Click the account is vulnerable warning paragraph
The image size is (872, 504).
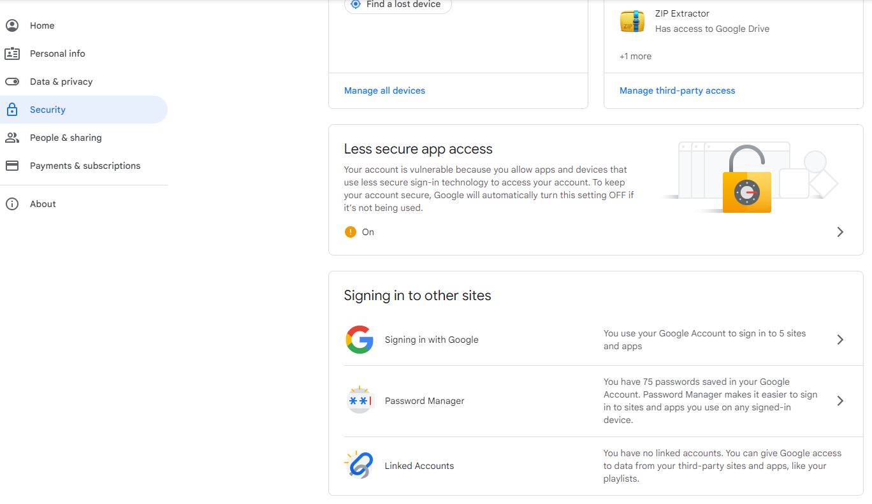pyautogui.click(x=489, y=189)
